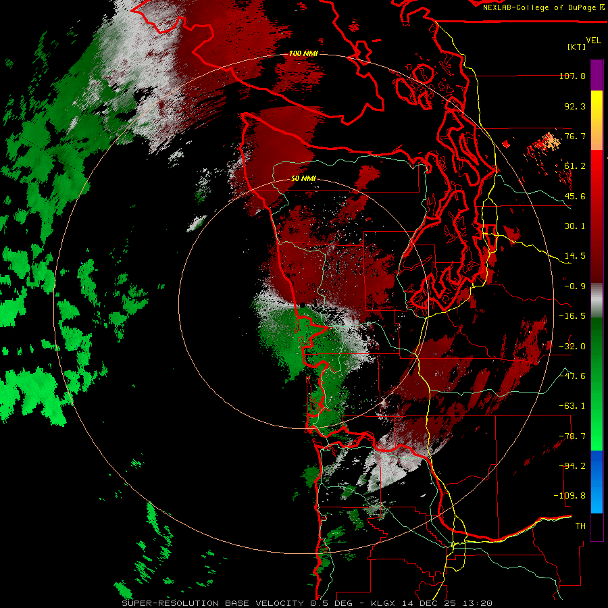This screenshot has height=608, width=608.
Task: Click the -109.8 legend value
Action: (x=569, y=496)
